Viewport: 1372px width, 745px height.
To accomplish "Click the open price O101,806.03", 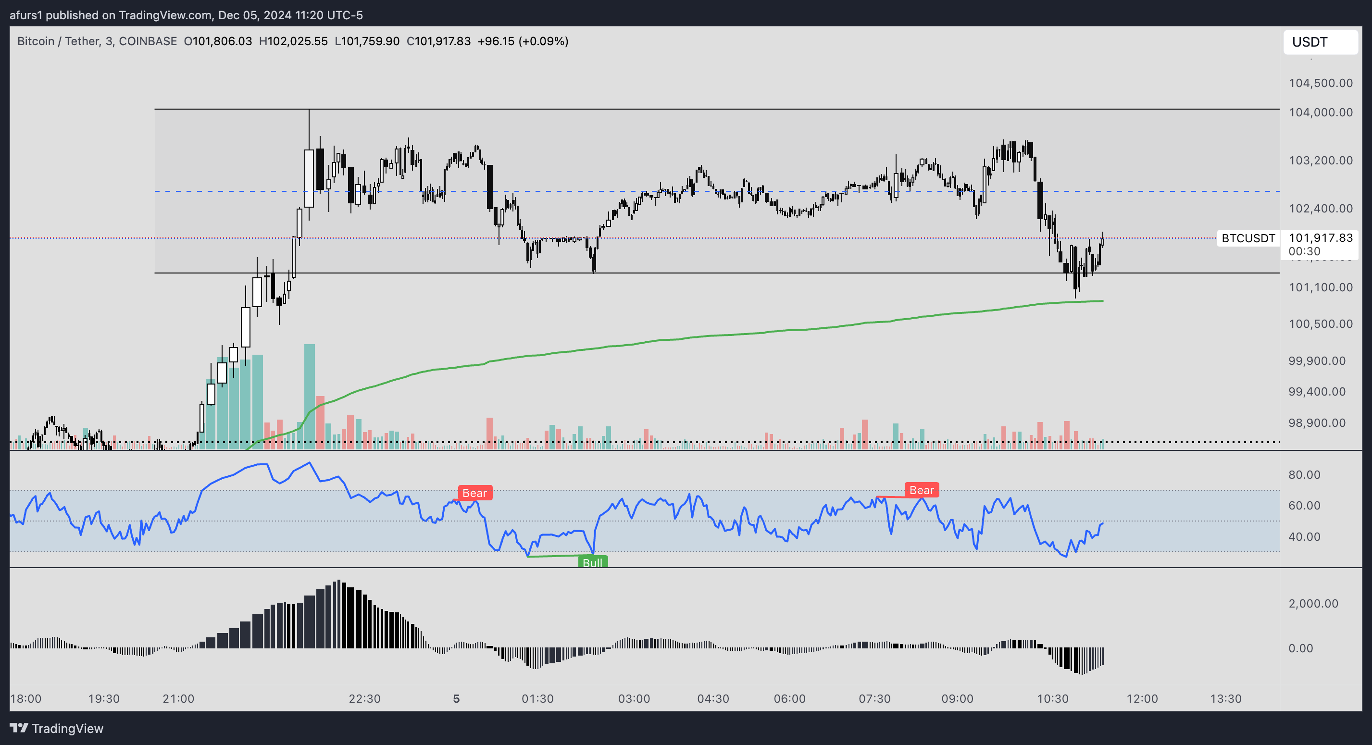I will (x=218, y=41).
